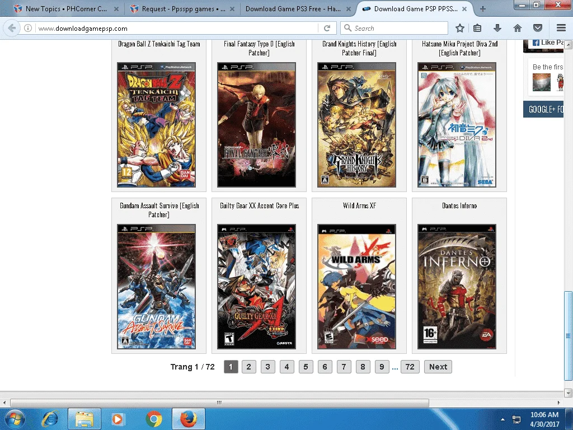Go to pagination page 4
Viewport: 573px width, 430px height.
click(287, 367)
